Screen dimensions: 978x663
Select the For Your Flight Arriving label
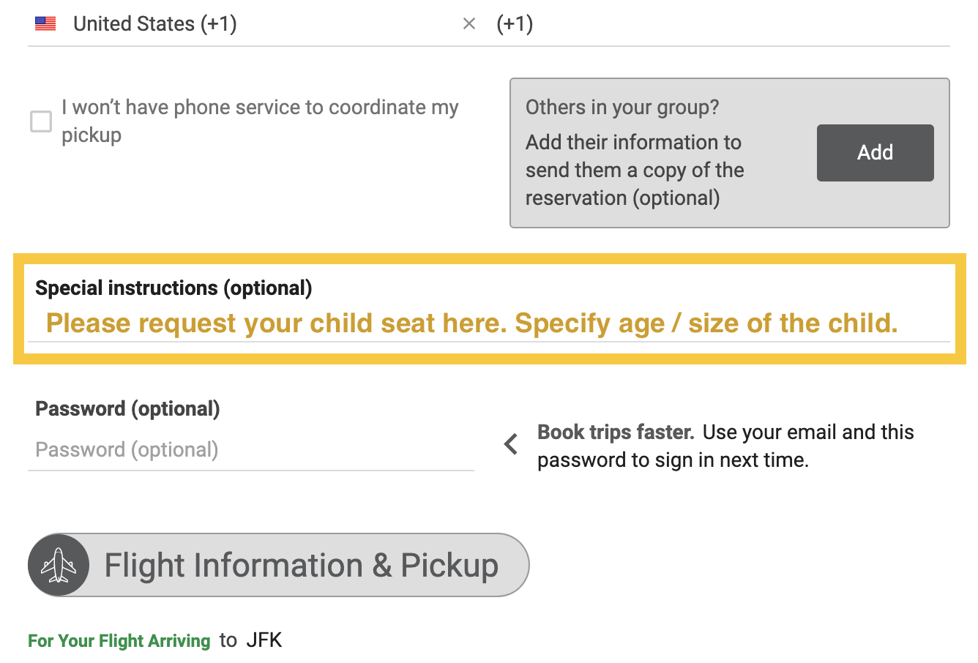coord(119,640)
